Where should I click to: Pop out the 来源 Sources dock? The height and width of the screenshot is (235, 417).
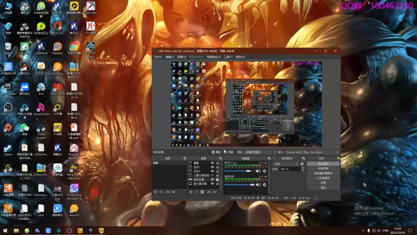coord(220,159)
